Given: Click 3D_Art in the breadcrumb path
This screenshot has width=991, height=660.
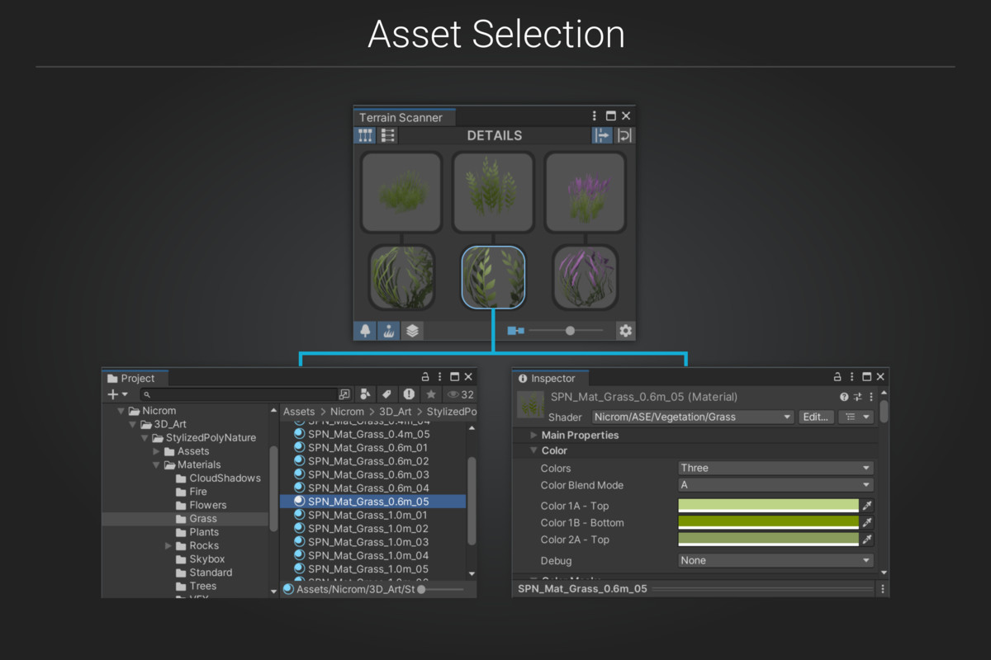Looking at the screenshot, I should (396, 411).
